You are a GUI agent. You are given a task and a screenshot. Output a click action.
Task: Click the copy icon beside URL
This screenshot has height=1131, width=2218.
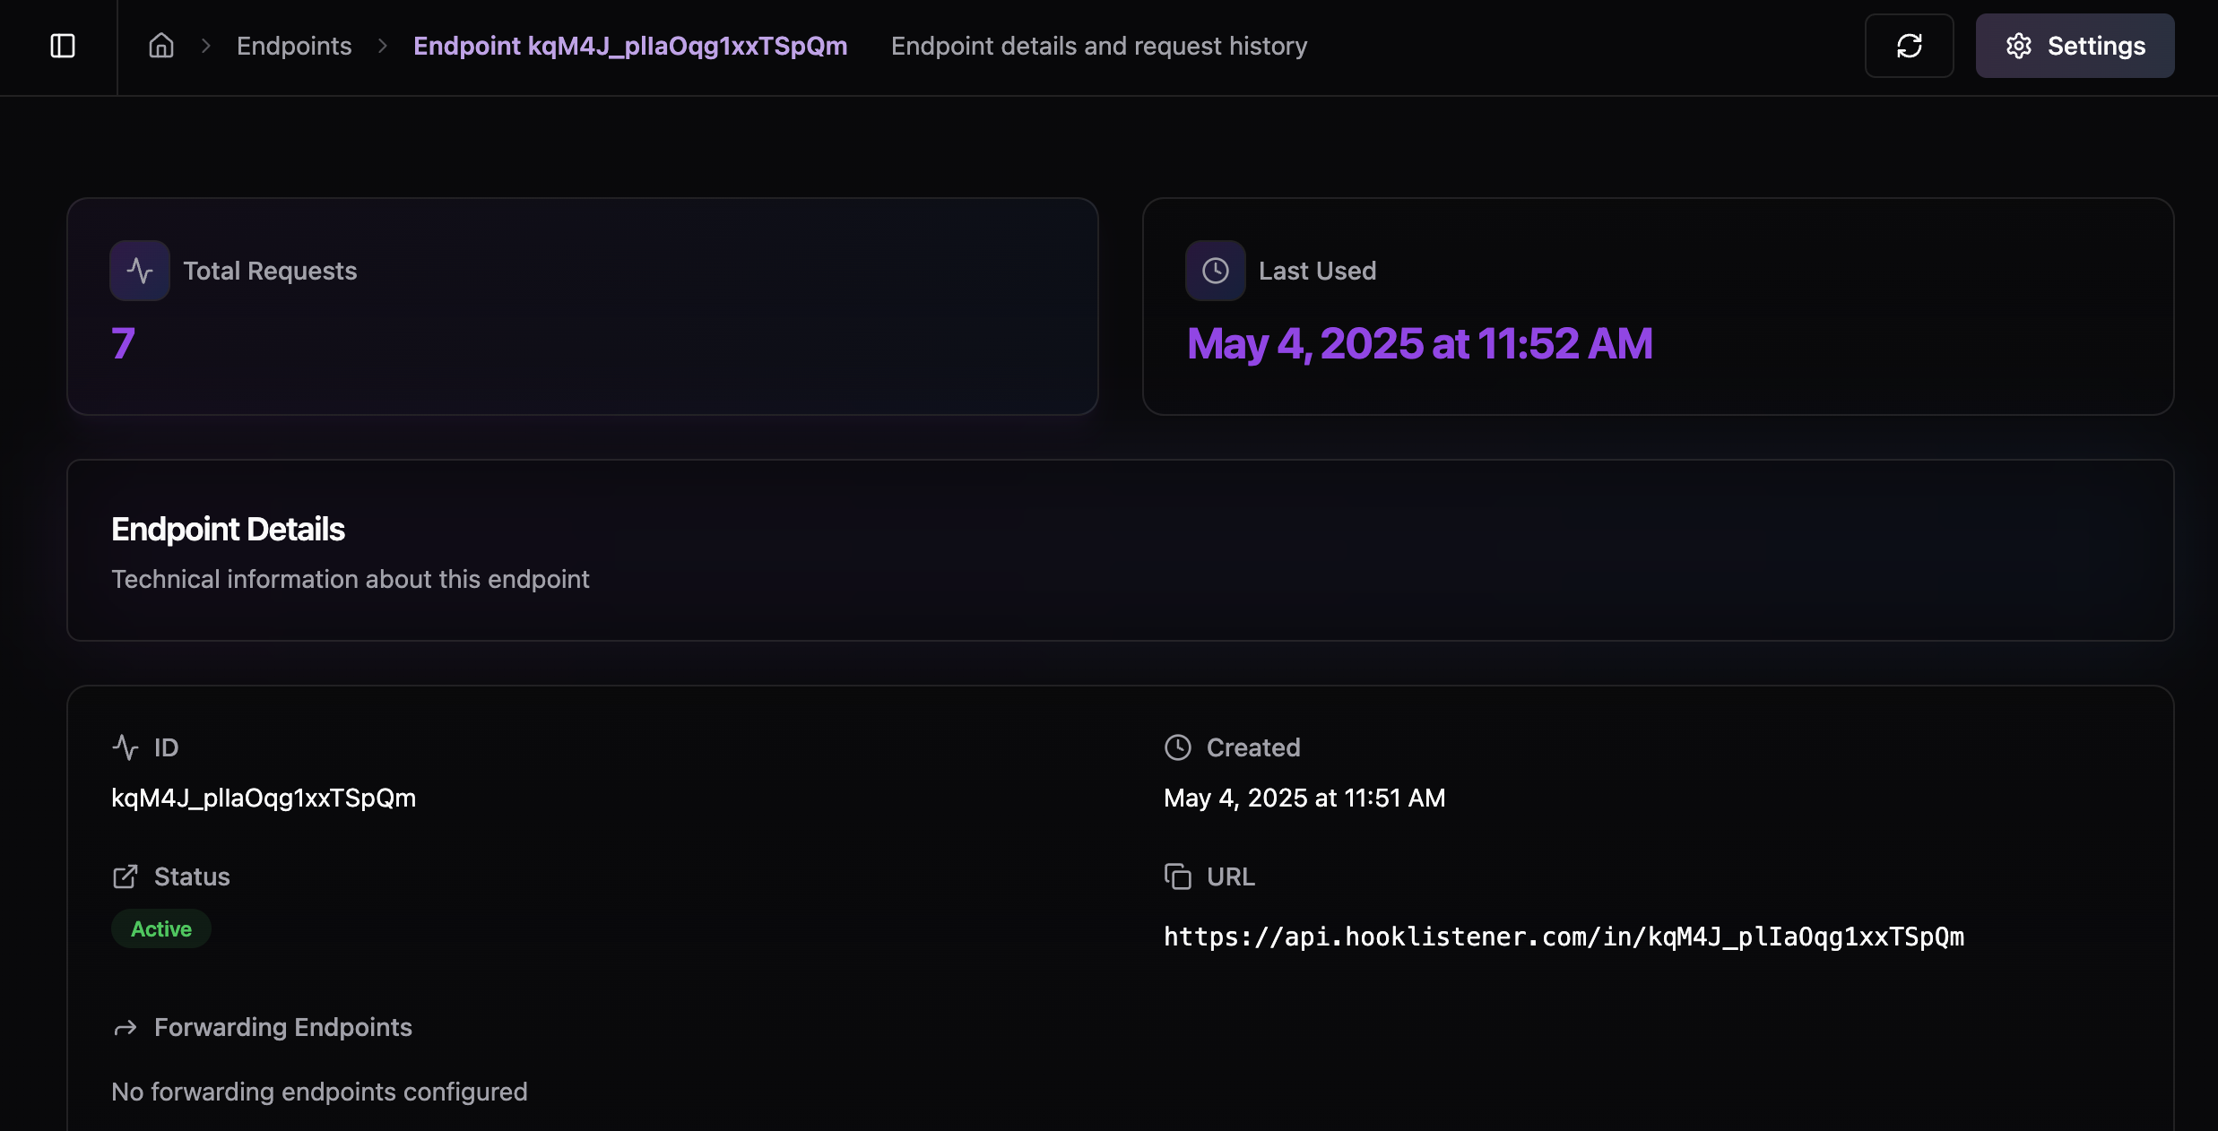1178,876
